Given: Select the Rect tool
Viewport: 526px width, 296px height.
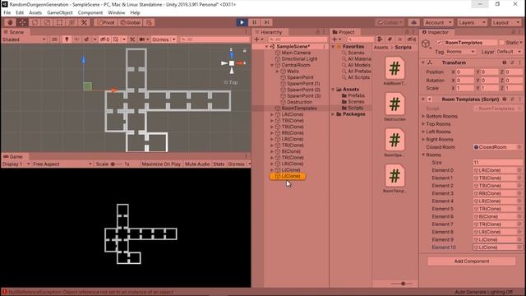Looking at the screenshot, I should click(59, 22).
